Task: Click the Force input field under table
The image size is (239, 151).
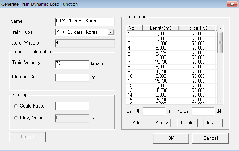Action: (x=203, y=112)
